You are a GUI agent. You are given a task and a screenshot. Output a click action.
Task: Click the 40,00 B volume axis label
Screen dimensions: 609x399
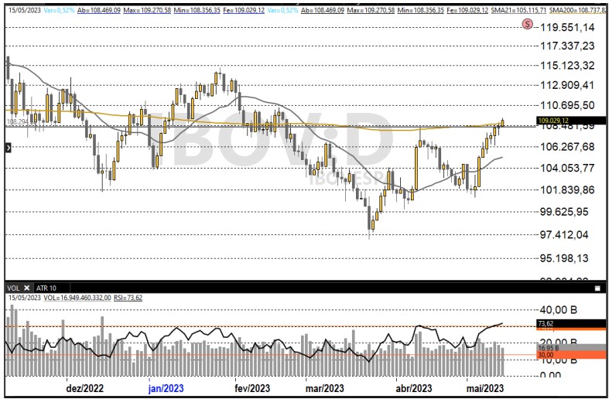(x=560, y=307)
